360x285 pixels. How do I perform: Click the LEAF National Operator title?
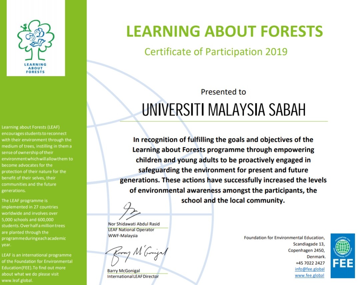tap(131, 230)
